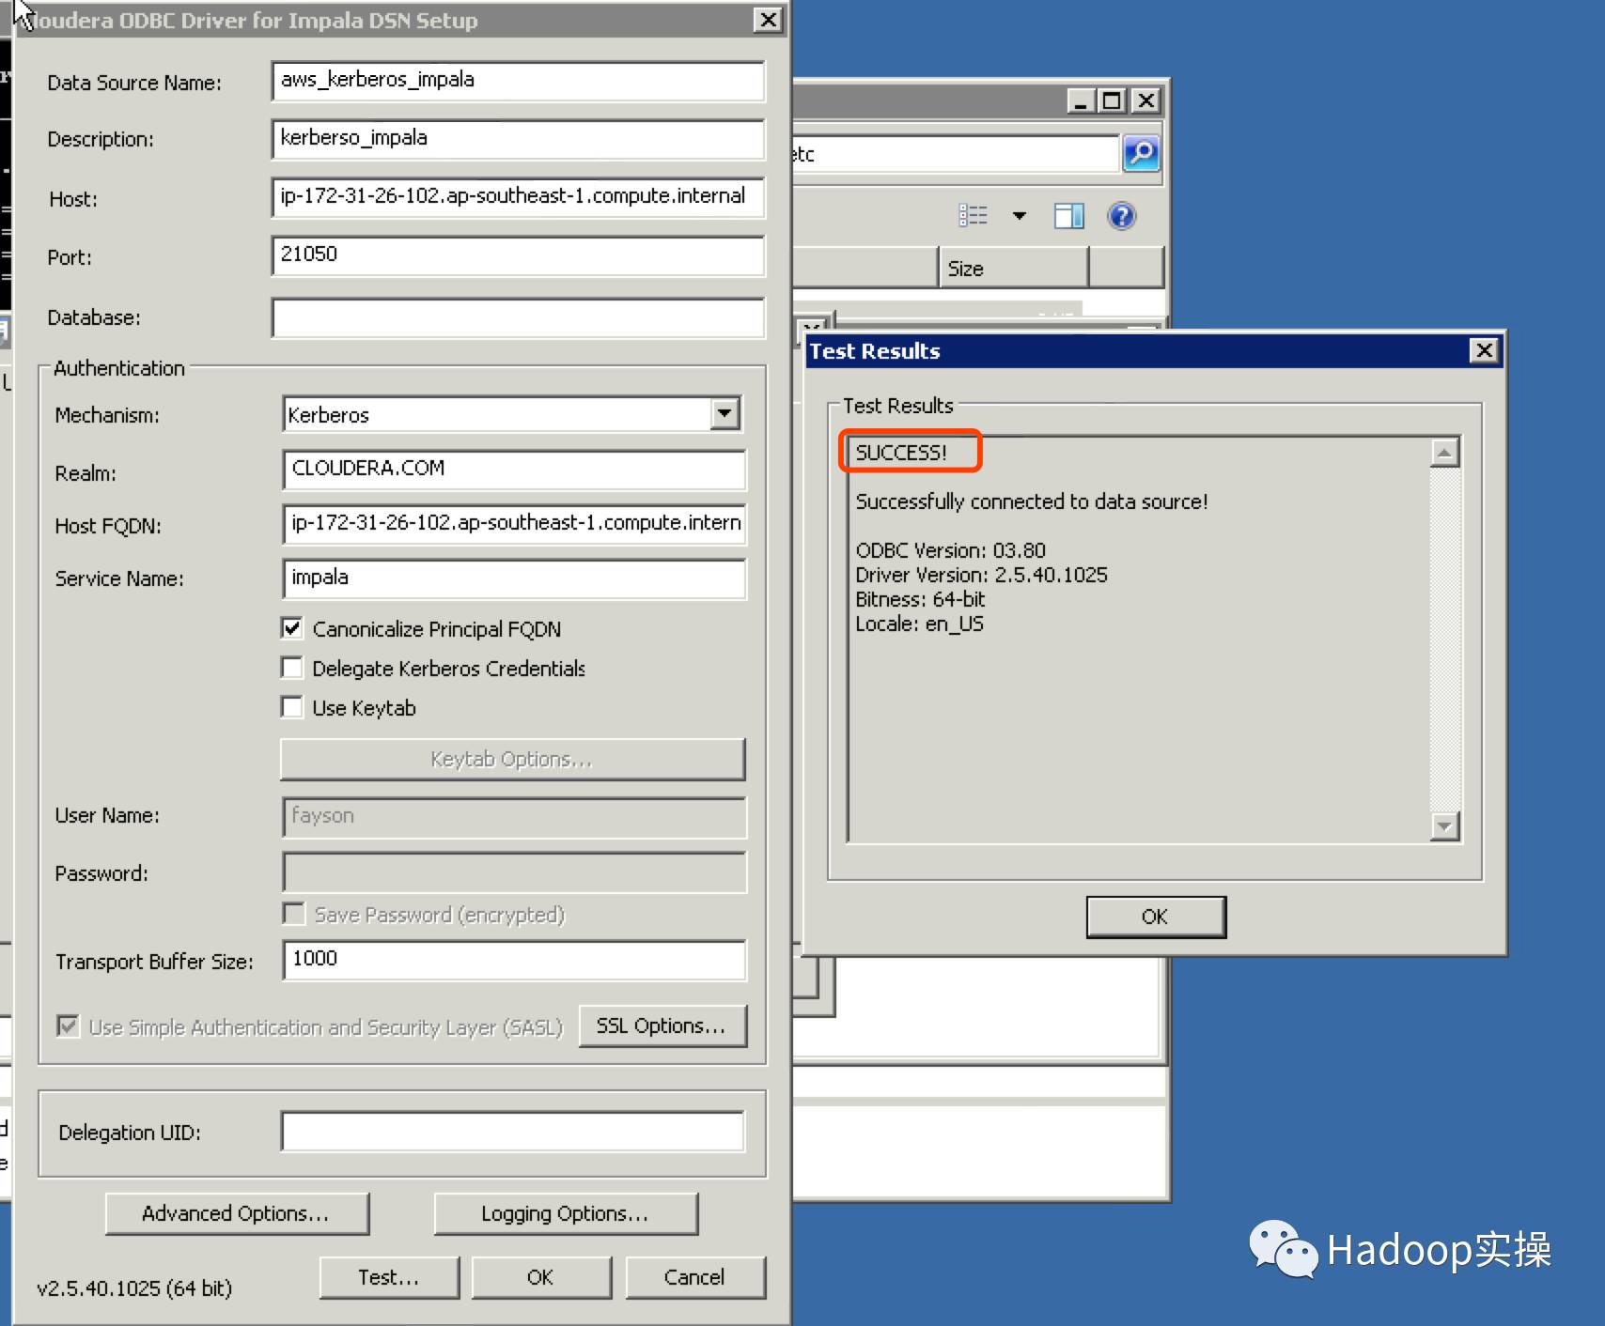
Task: Toggle the Use SASL checkbox
Action: click(x=68, y=1025)
